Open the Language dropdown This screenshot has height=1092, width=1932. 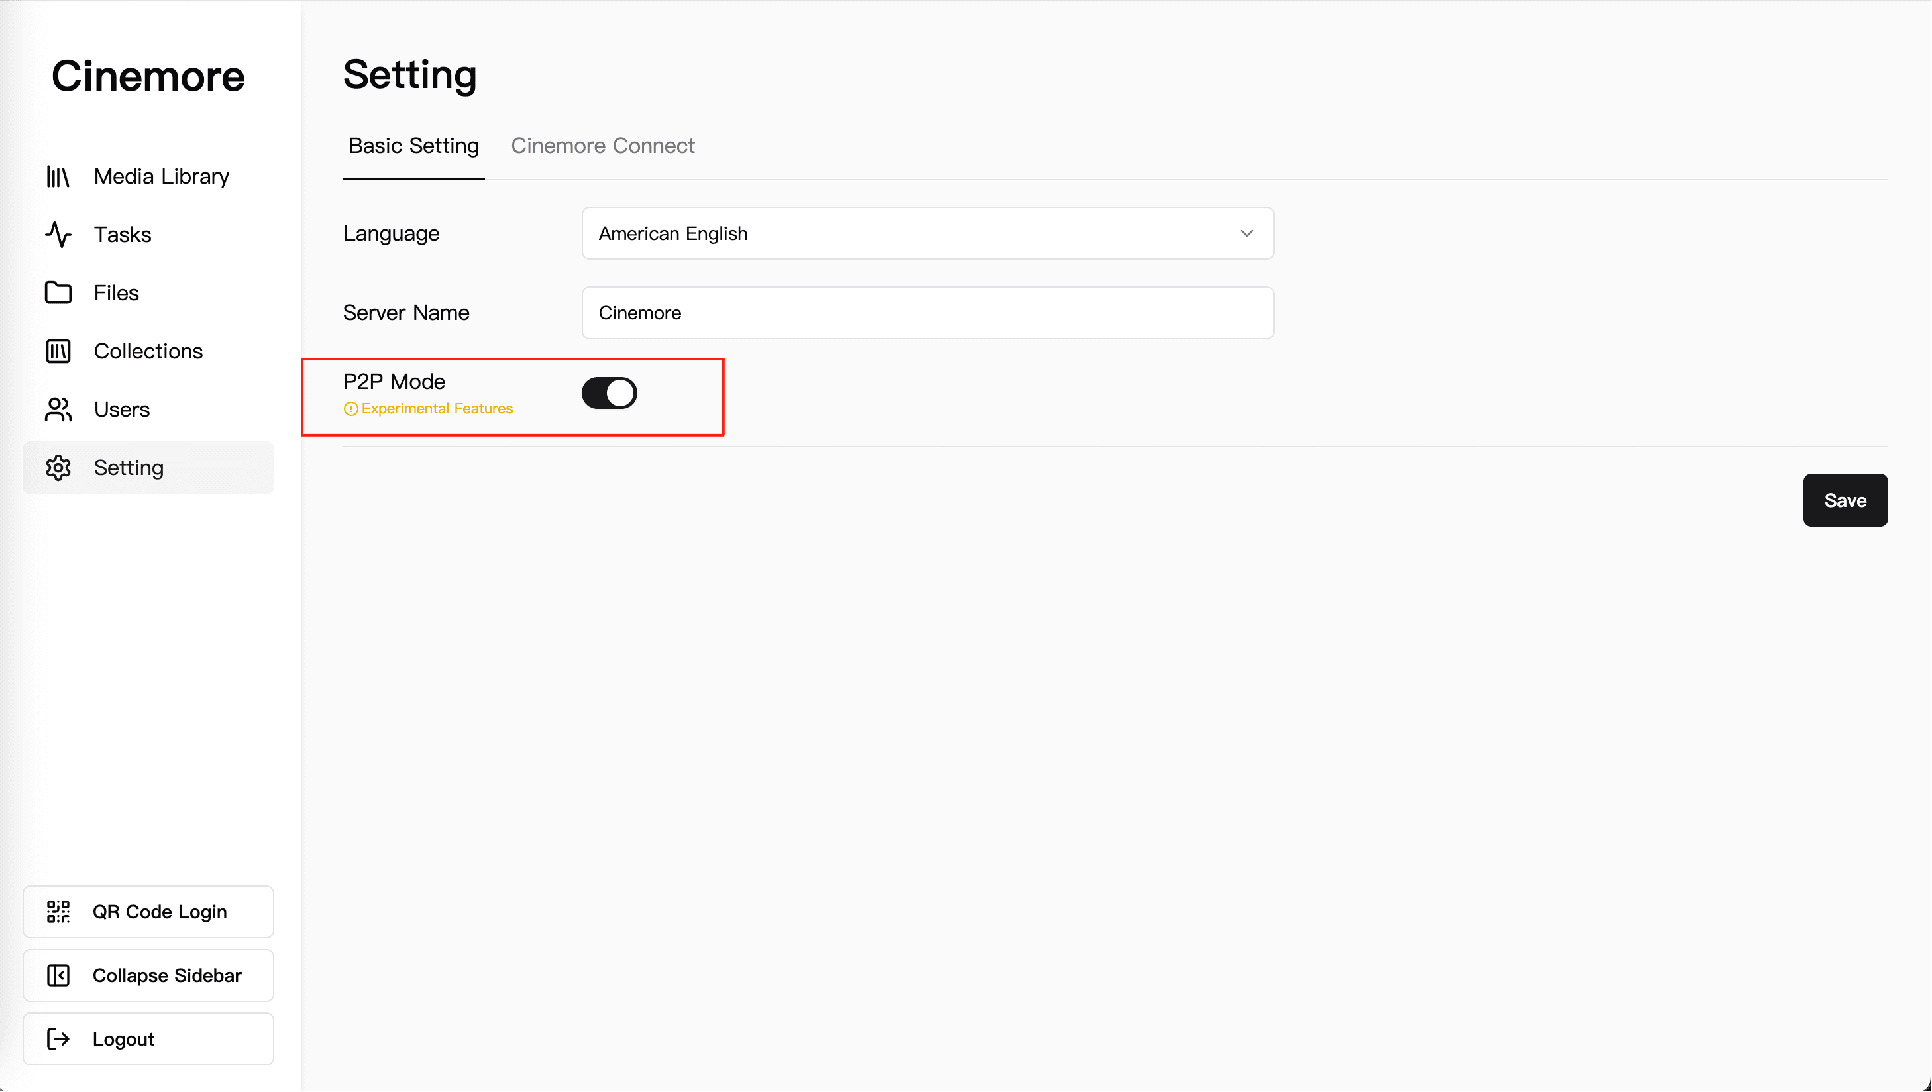click(927, 233)
